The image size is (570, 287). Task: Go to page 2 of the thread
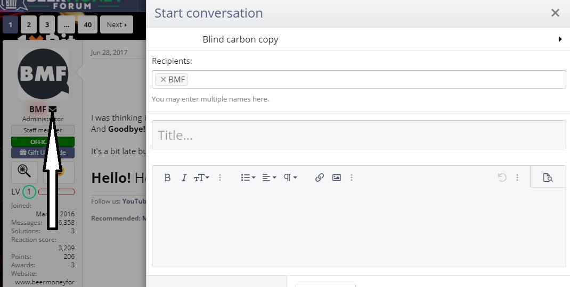[x=29, y=24]
